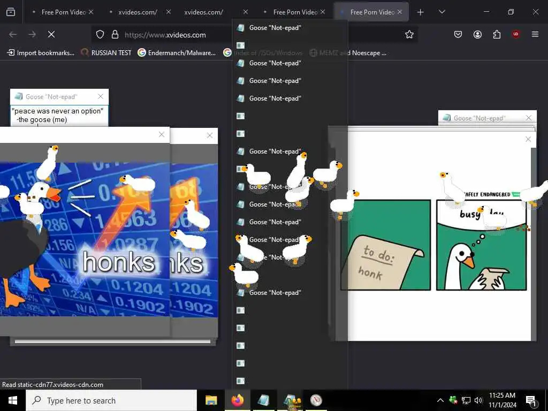Click the busy day goose comic panel
The image size is (548, 411).
tap(481, 245)
